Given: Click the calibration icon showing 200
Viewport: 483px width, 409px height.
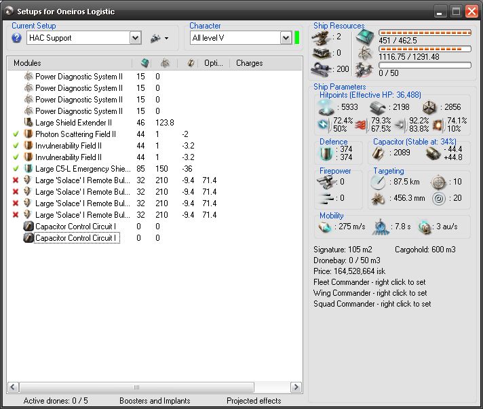Looking at the screenshot, I should 322,69.
